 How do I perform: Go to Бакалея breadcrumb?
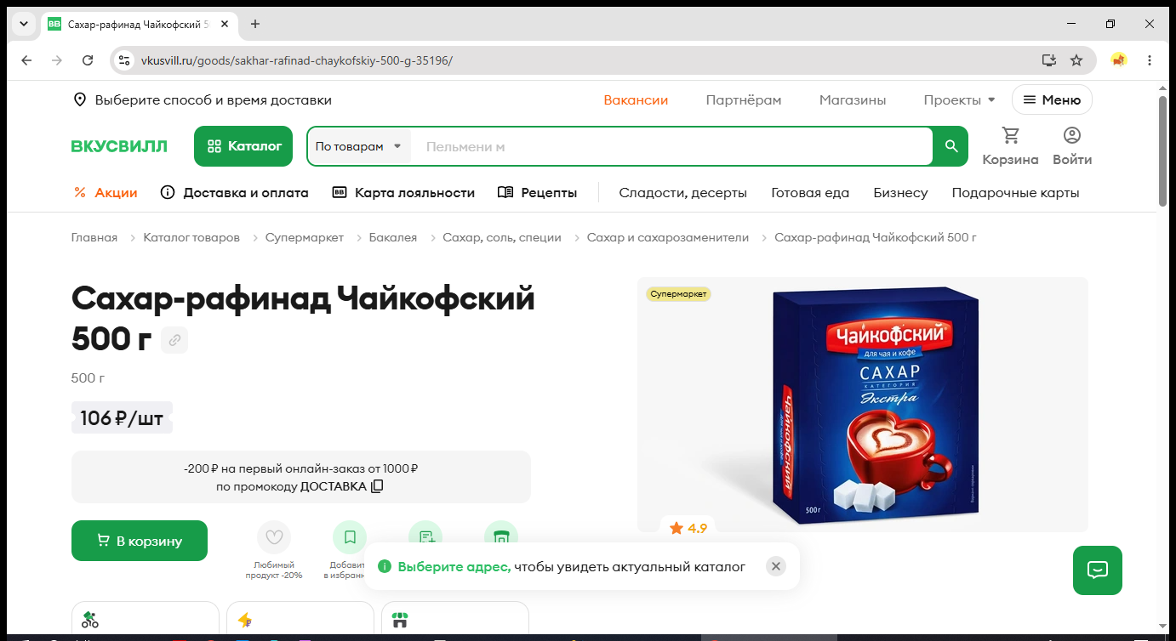(393, 237)
